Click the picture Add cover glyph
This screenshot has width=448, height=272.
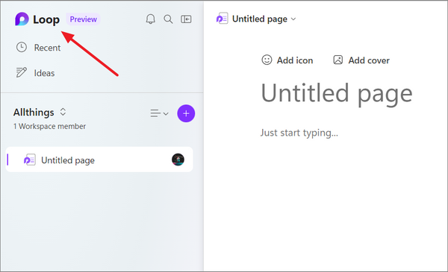(338, 60)
